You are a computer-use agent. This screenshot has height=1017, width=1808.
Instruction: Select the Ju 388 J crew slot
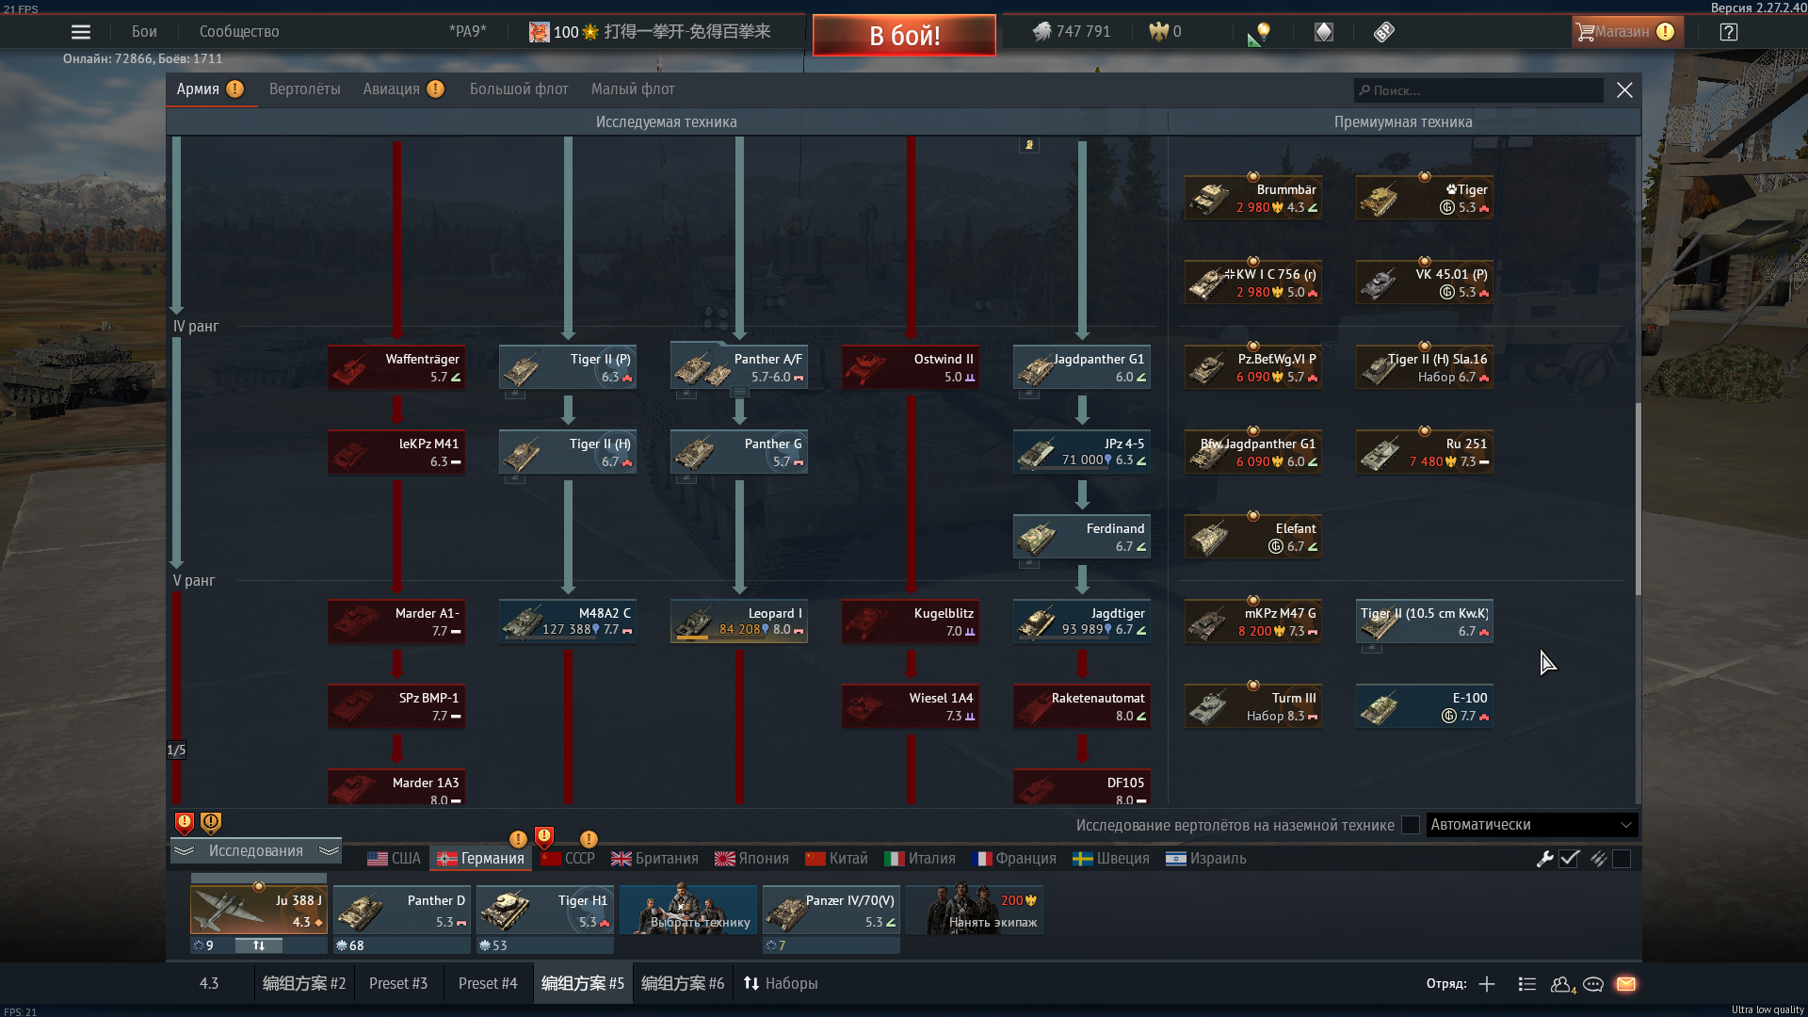click(259, 911)
